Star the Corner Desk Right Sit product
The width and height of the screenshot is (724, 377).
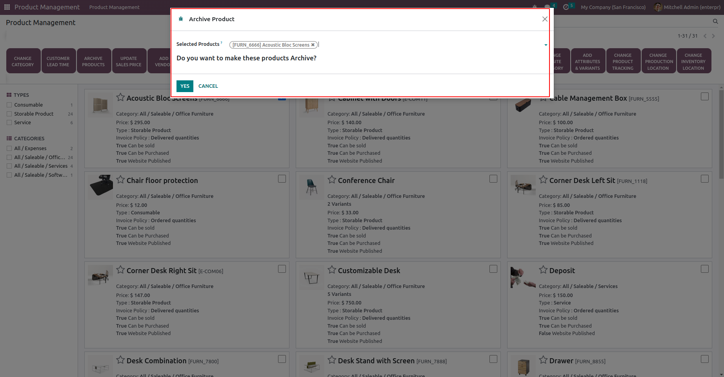click(x=120, y=270)
